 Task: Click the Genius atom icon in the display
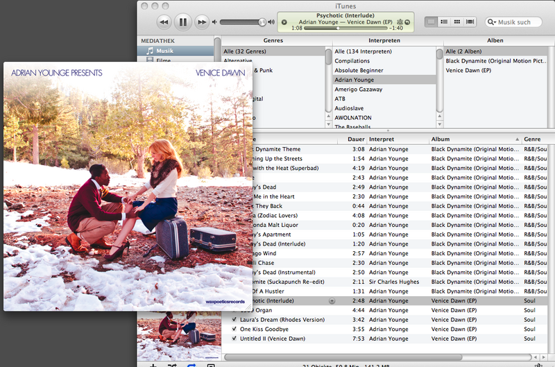point(400,22)
